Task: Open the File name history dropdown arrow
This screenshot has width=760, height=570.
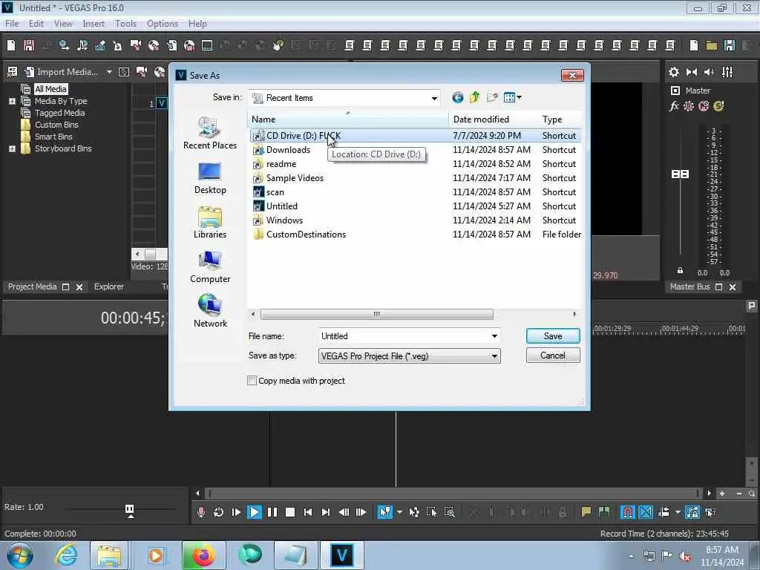Action: 494,336
